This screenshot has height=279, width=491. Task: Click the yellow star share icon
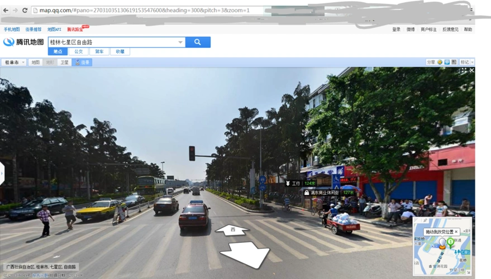pos(440,62)
